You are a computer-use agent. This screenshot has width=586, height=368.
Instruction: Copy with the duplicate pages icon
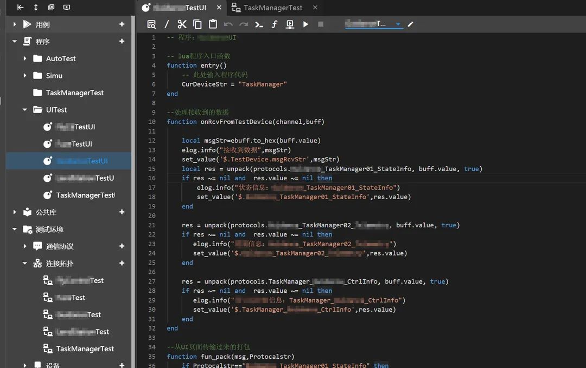pyautogui.click(x=198, y=24)
